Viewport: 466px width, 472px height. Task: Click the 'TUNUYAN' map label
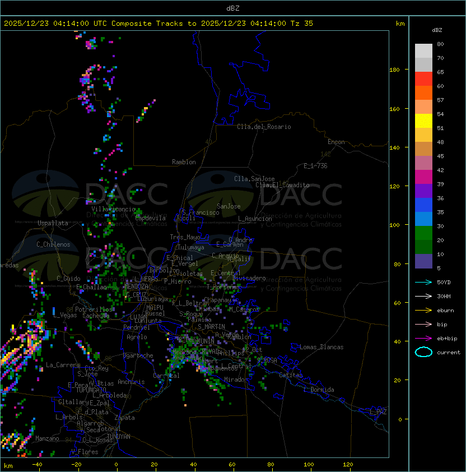tap(119, 437)
